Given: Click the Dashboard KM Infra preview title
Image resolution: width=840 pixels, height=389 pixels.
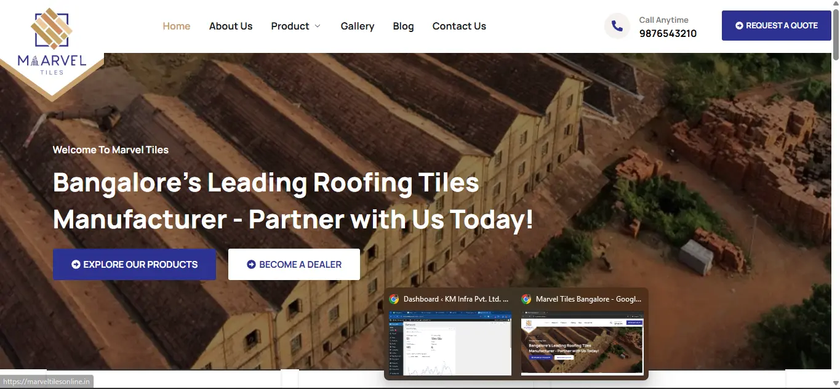Looking at the screenshot, I should [x=456, y=299].
